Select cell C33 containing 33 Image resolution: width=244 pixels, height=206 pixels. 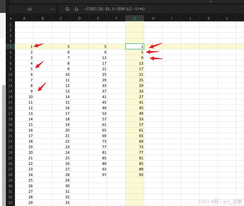(61, 203)
